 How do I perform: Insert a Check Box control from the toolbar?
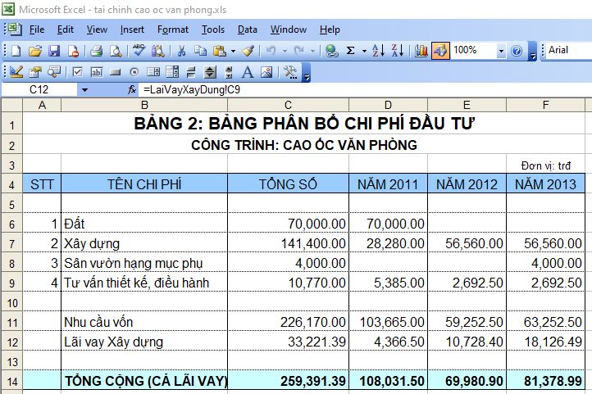pyautogui.click(x=78, y=72)
